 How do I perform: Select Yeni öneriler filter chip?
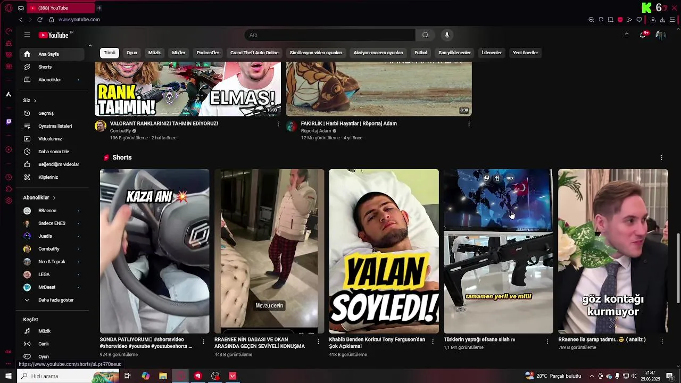(x=526, y=53)
